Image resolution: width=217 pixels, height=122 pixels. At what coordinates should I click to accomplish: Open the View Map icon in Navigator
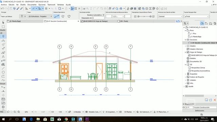click(206, 23)
